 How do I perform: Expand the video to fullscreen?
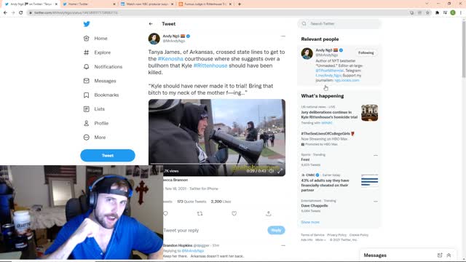pos(280,171)
